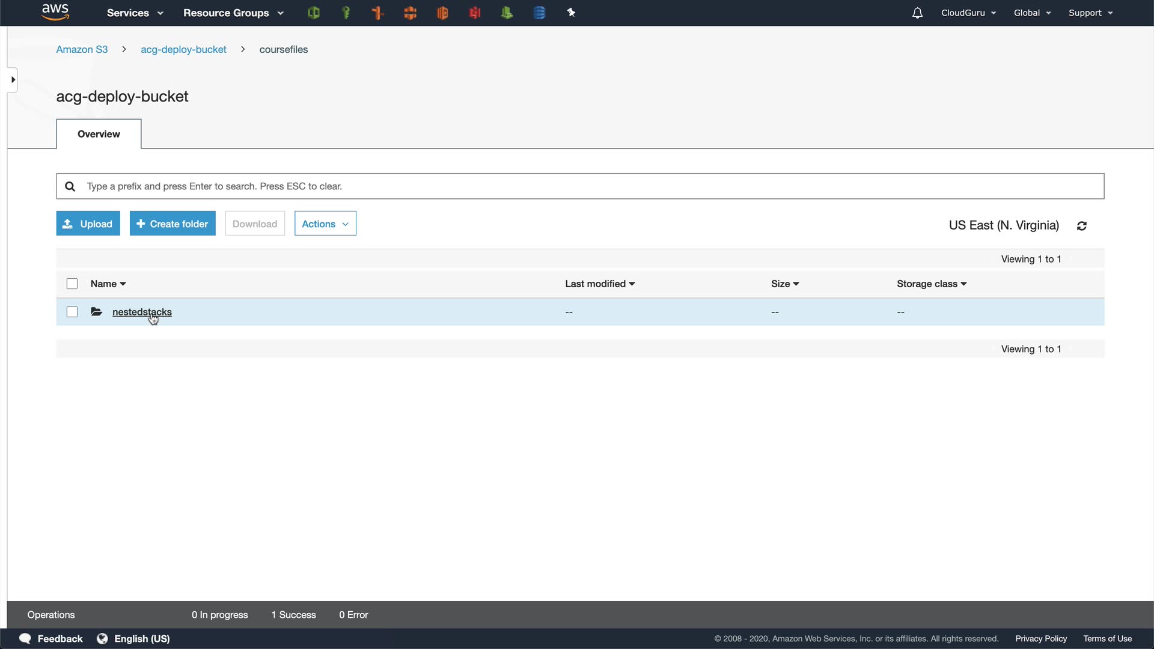This screenshot has width=1154, height=649.
Task: Refresh the bucket listing with refresh icon
Action: pos(1082,226)
